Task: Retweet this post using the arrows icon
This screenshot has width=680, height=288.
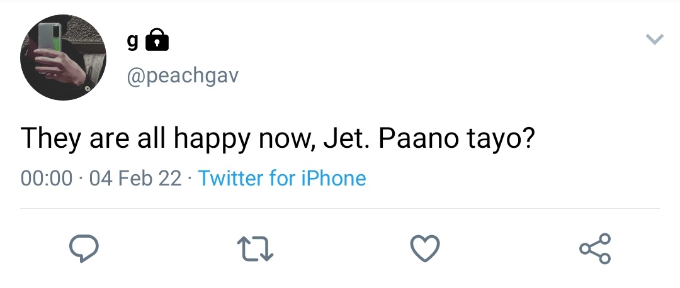Action: point(255,248)
